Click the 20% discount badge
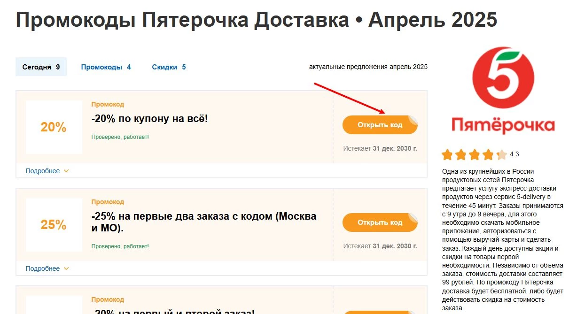The width and height of the screenshot is (569, 314). [x=53, y=127]
